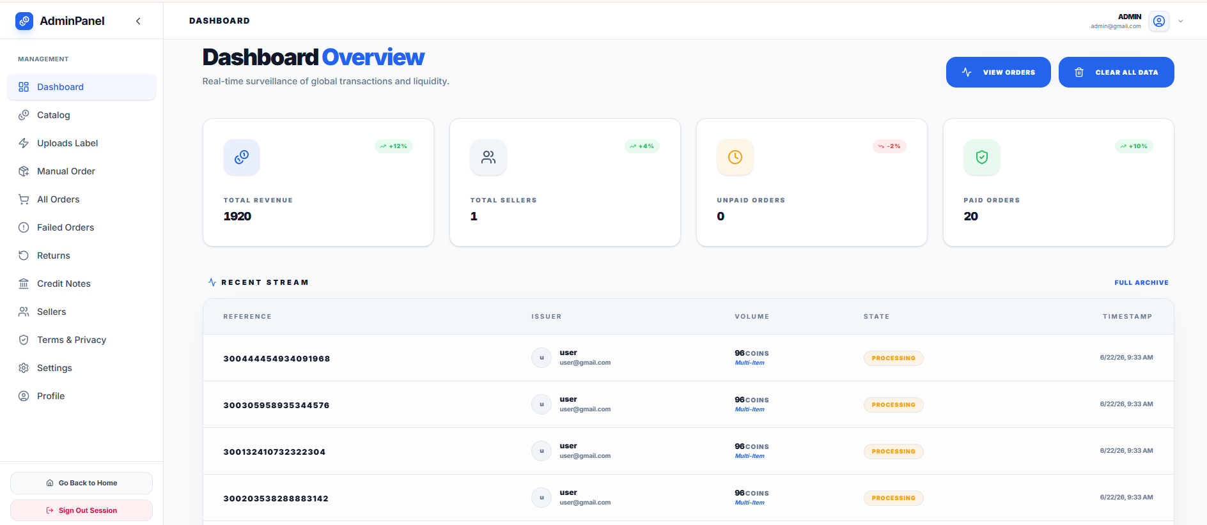Click the pulse icon in View Orders
1207x525 pixels.
click(967, 72)
